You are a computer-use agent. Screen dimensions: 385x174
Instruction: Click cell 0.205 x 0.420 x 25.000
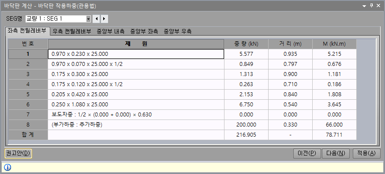[136, 94]
